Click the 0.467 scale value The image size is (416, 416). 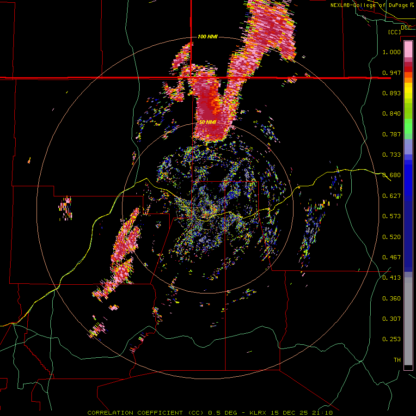coord(392,257)
